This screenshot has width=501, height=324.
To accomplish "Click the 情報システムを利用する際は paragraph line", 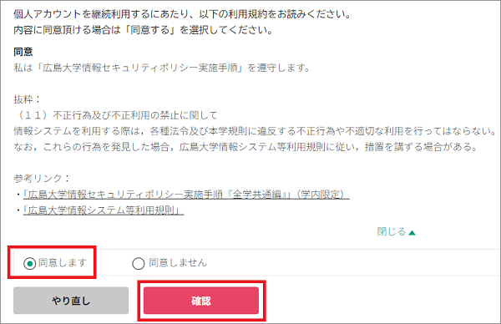I will (x=255, y=131).
